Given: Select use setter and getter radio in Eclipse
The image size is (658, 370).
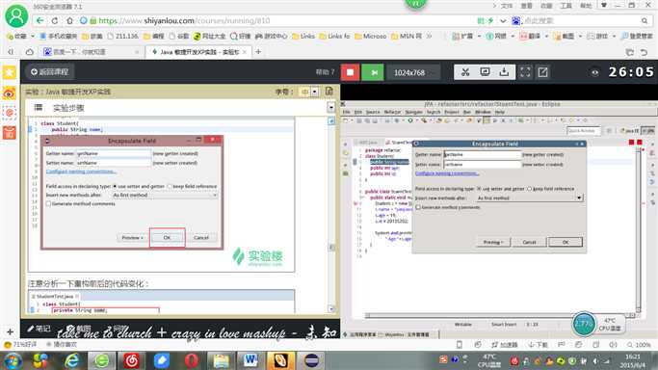Looking at the screenshot, I should tap(479, 189).
